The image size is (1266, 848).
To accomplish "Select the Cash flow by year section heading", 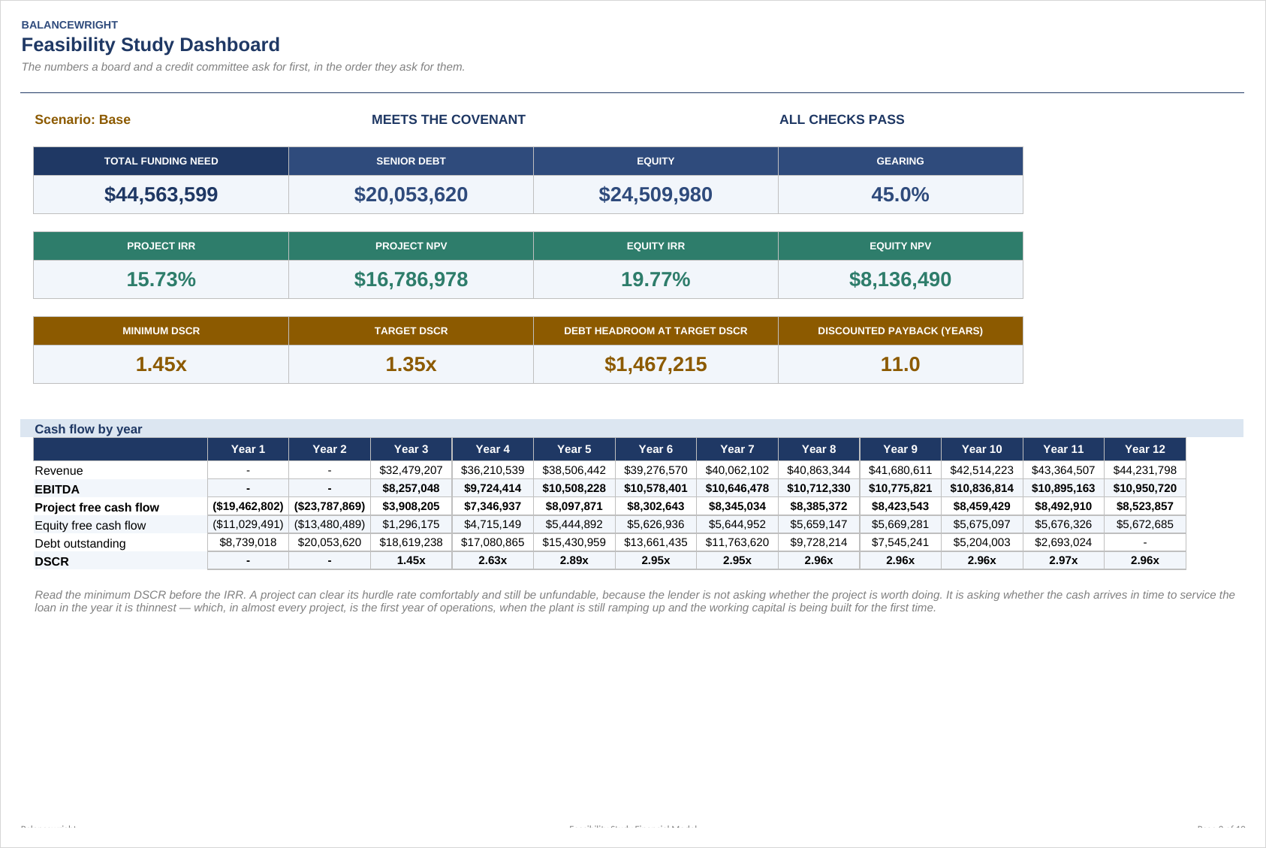I will coord(89,429).
